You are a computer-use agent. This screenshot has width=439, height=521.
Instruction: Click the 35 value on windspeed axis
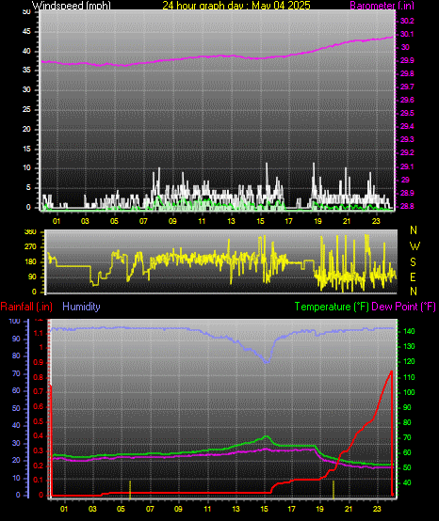26,71
